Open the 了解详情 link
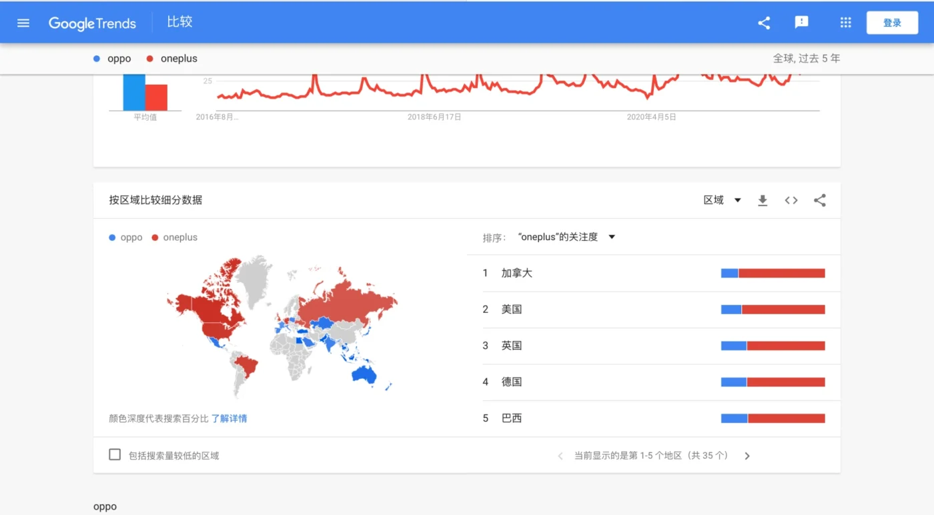 [x=229, y=418]
